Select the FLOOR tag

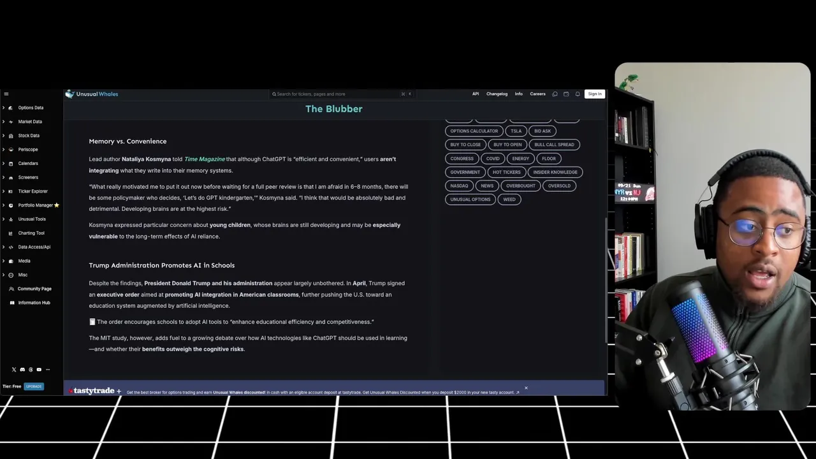[x=549, y=158]
